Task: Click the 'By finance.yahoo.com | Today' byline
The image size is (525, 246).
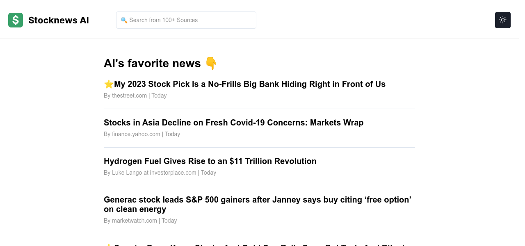Action: click(142, 134)
